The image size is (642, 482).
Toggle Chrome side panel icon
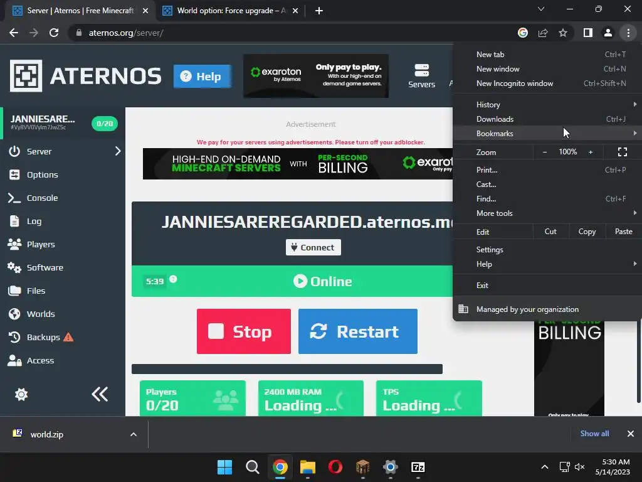(x=588, y=33)
